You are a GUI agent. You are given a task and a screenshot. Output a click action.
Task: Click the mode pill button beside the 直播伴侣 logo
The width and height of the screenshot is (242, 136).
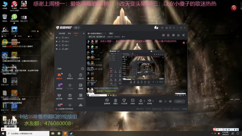click(77, 28)
